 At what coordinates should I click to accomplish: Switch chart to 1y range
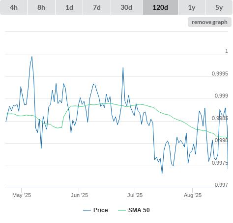192,7
